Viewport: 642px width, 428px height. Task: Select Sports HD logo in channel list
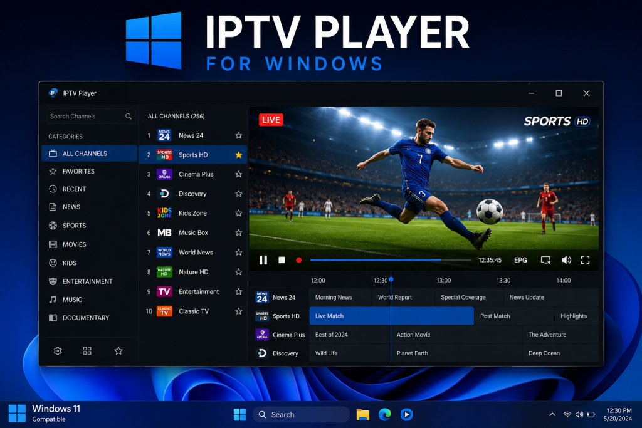164,155
